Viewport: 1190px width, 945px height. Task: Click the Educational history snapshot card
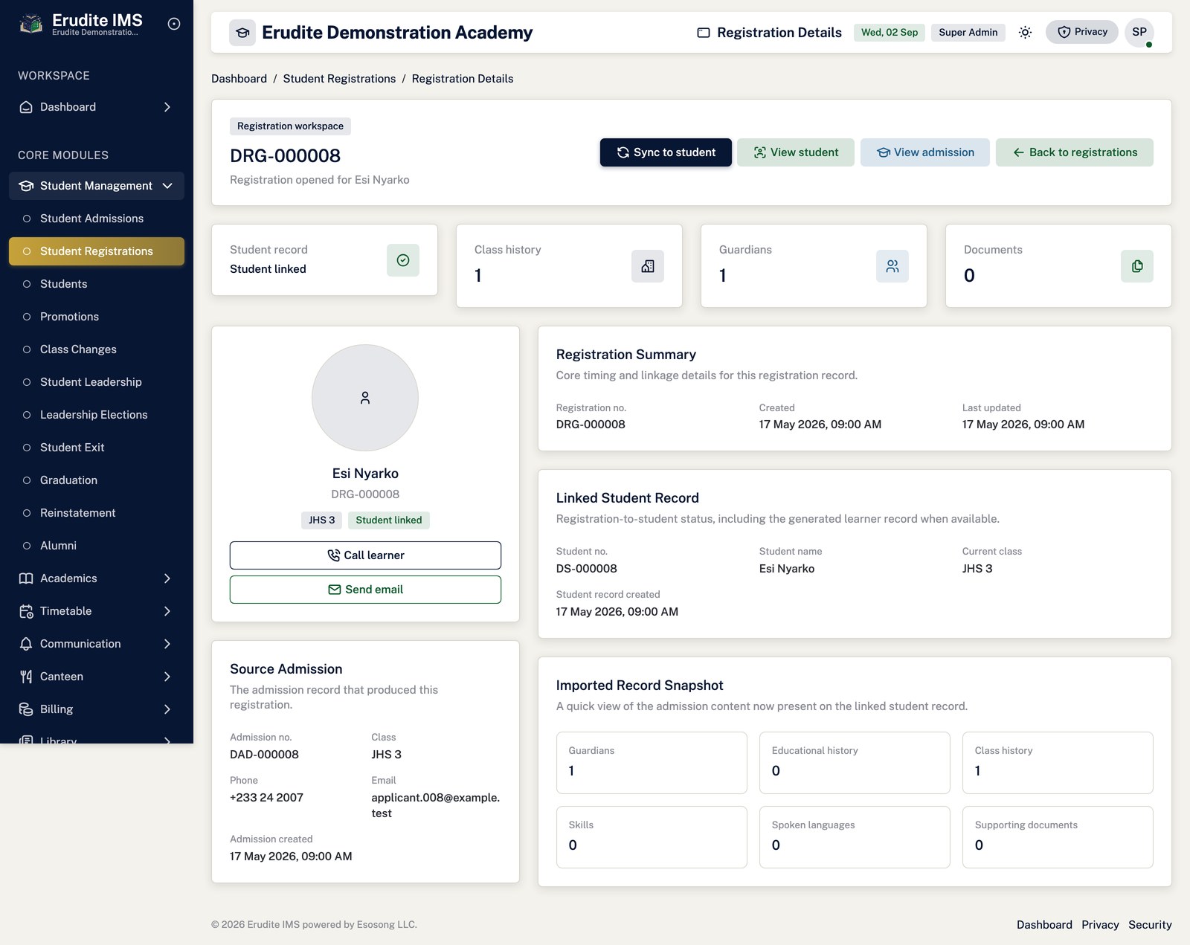[x=855, y=763]
